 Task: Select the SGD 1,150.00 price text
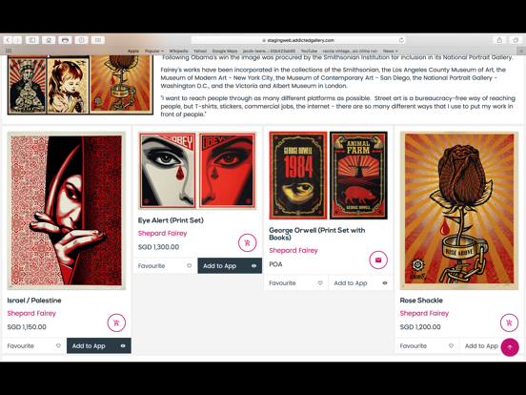(x=27, y=327)
